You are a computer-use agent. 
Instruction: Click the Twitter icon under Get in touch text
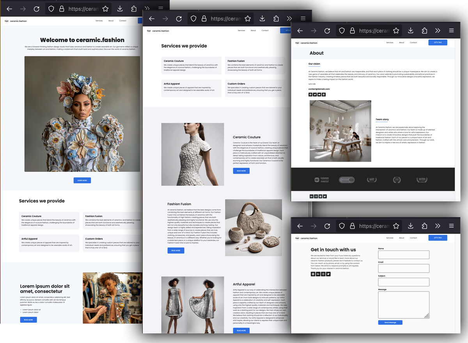pos(328,274)
